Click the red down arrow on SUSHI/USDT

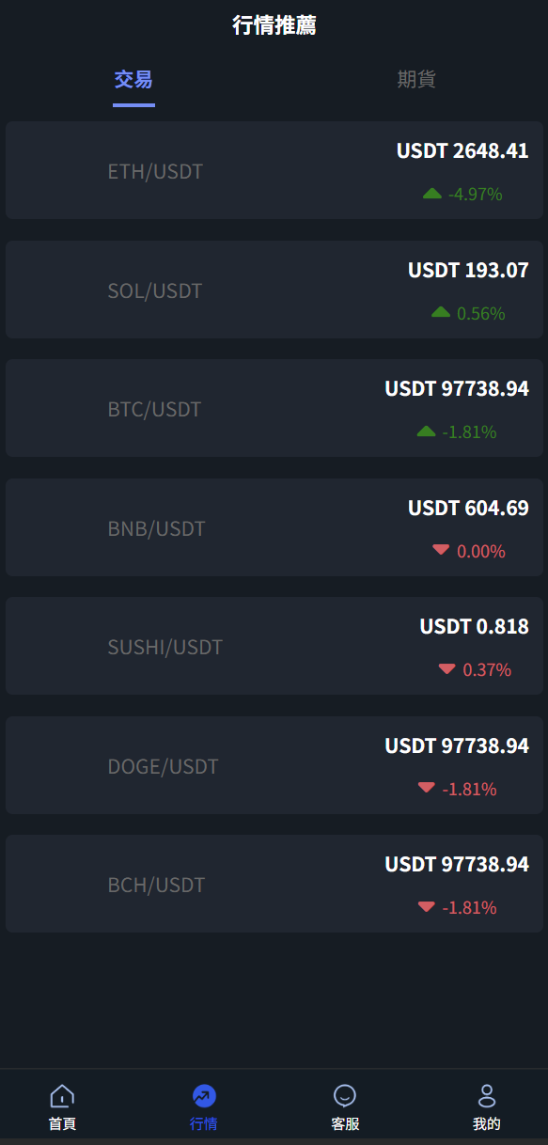point(447,669)
